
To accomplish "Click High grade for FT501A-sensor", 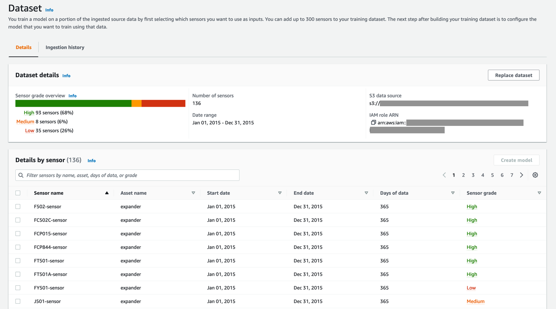I will point(472,274).
